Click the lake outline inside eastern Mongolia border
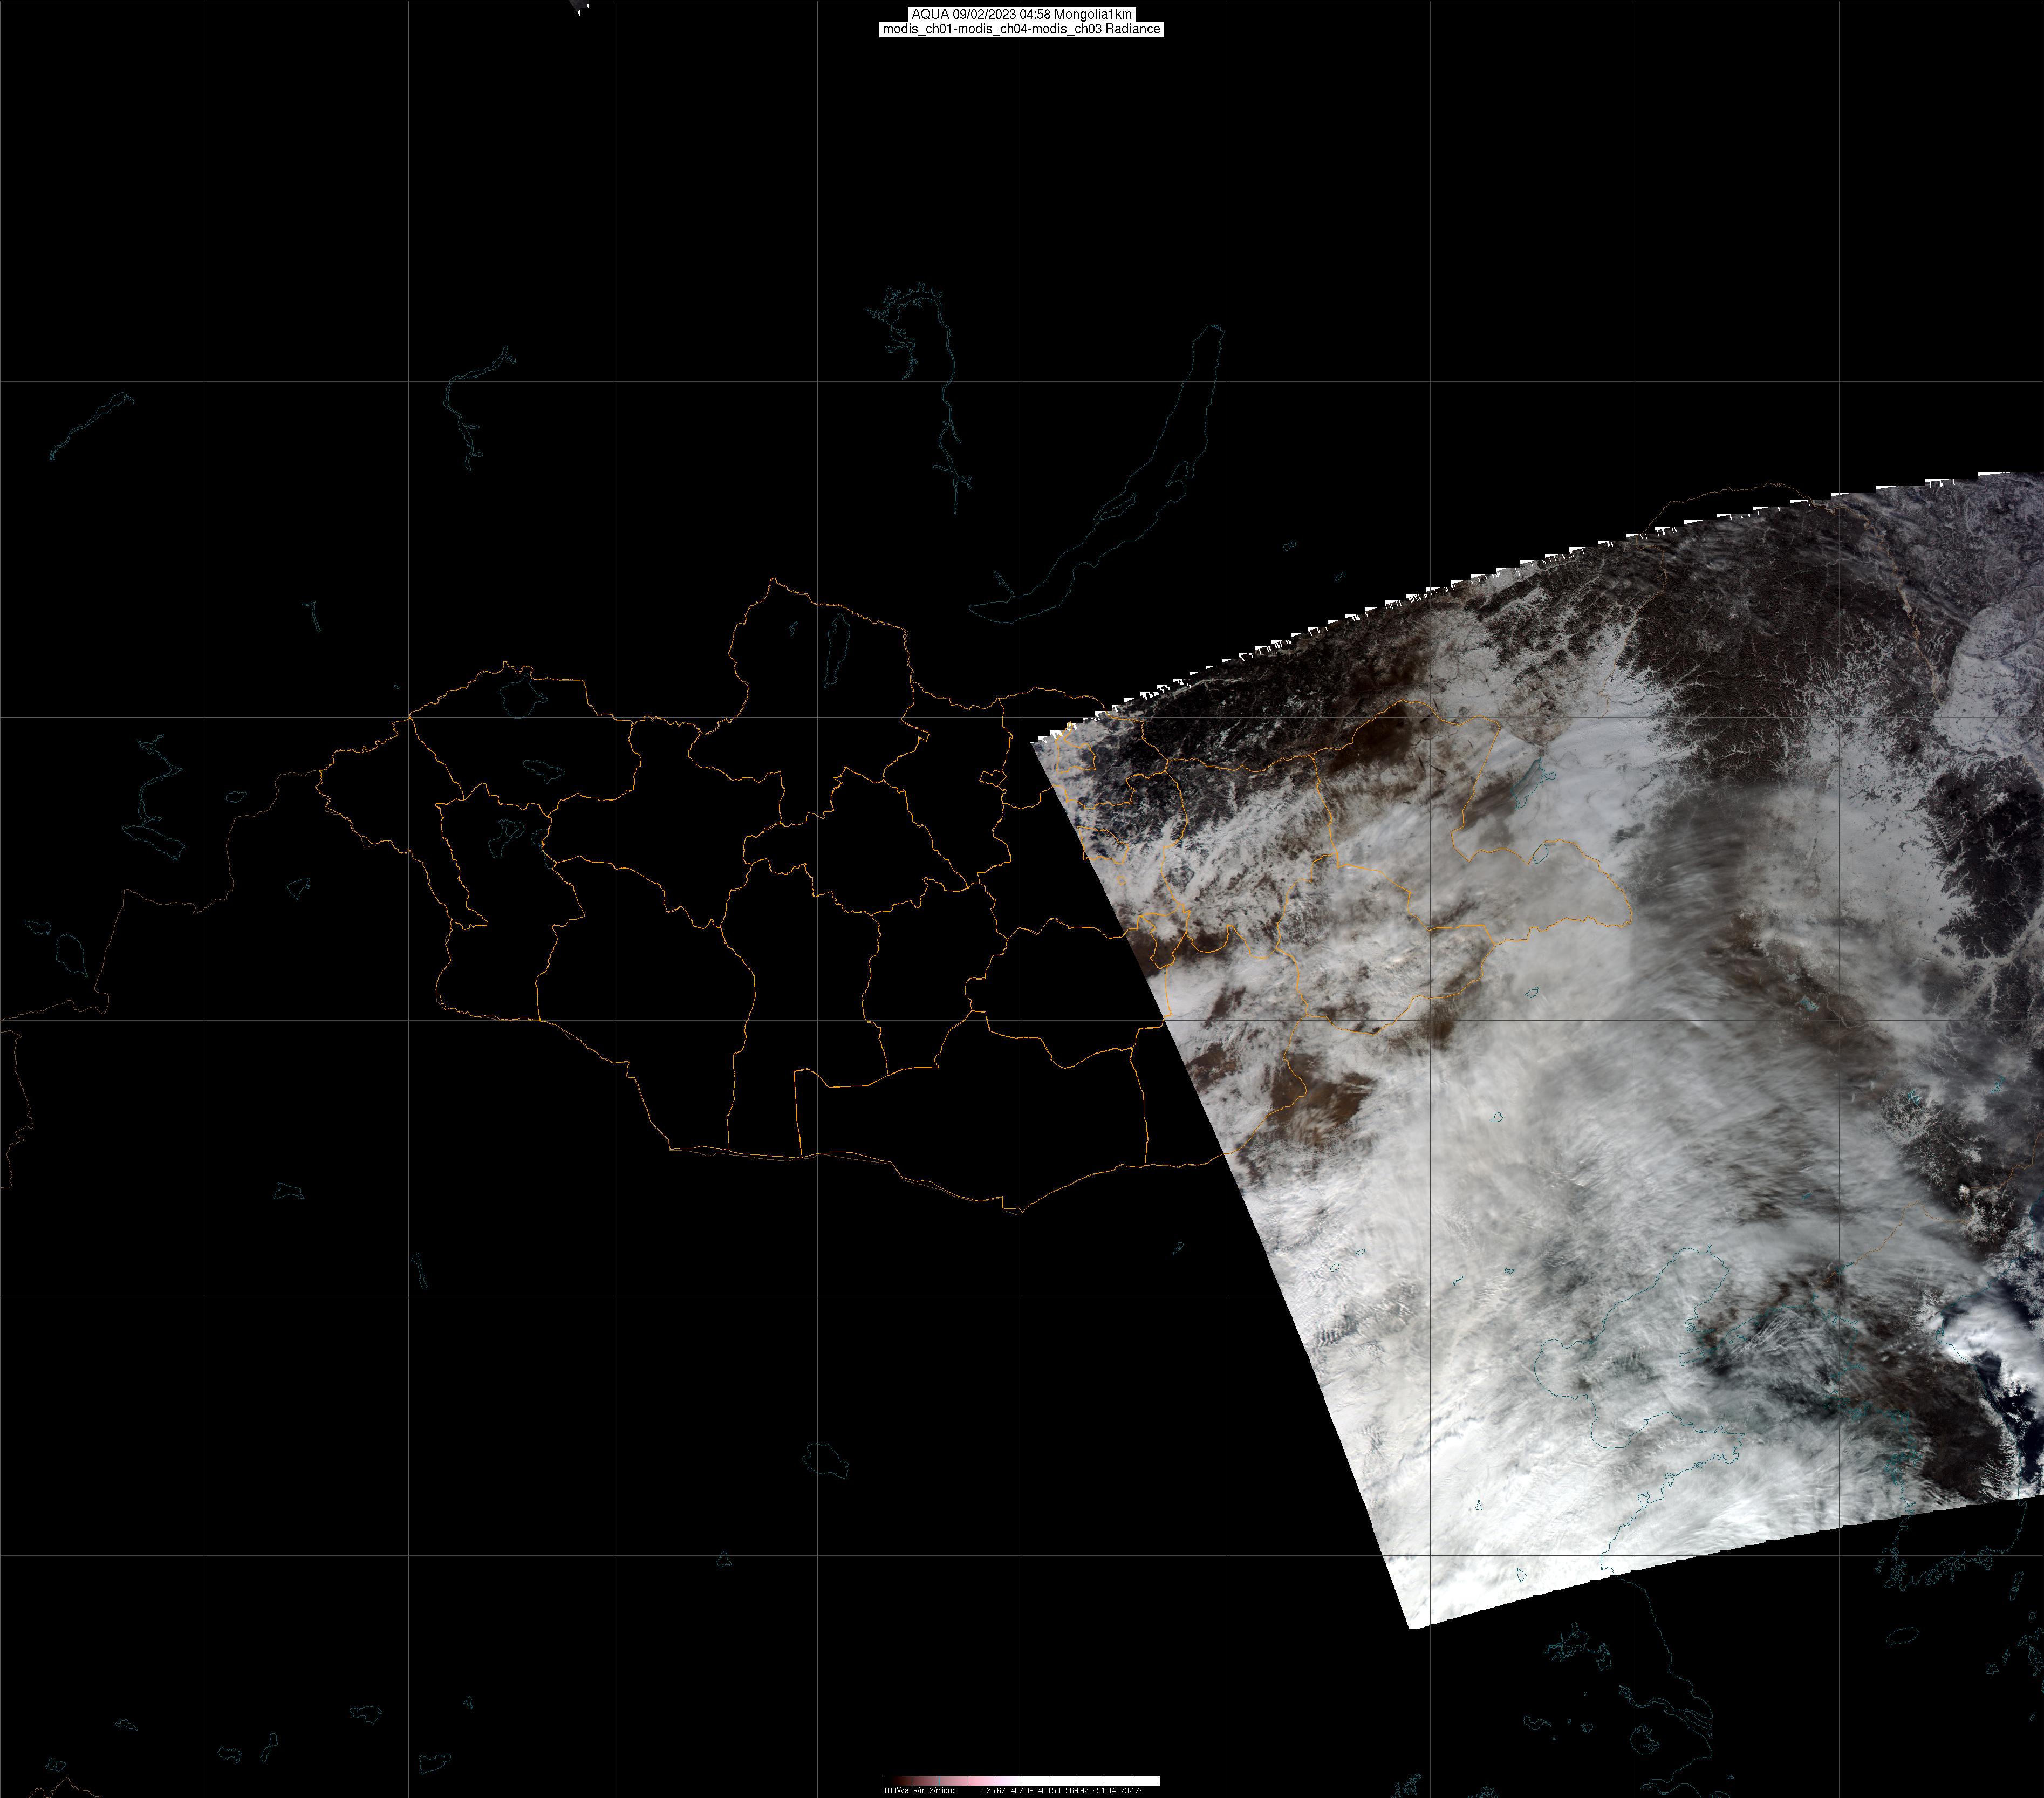This screenshot has height=1798, width=2044. [x=1541, y=854]
